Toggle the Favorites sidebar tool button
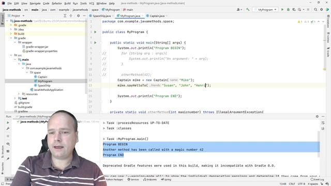Image resolution: width=331 pixels, height=186 pixels. pyautogui.click(x=3, y=168)
